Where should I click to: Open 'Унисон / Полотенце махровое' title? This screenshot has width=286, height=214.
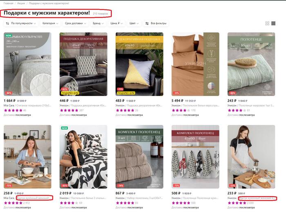coord(251,105)
